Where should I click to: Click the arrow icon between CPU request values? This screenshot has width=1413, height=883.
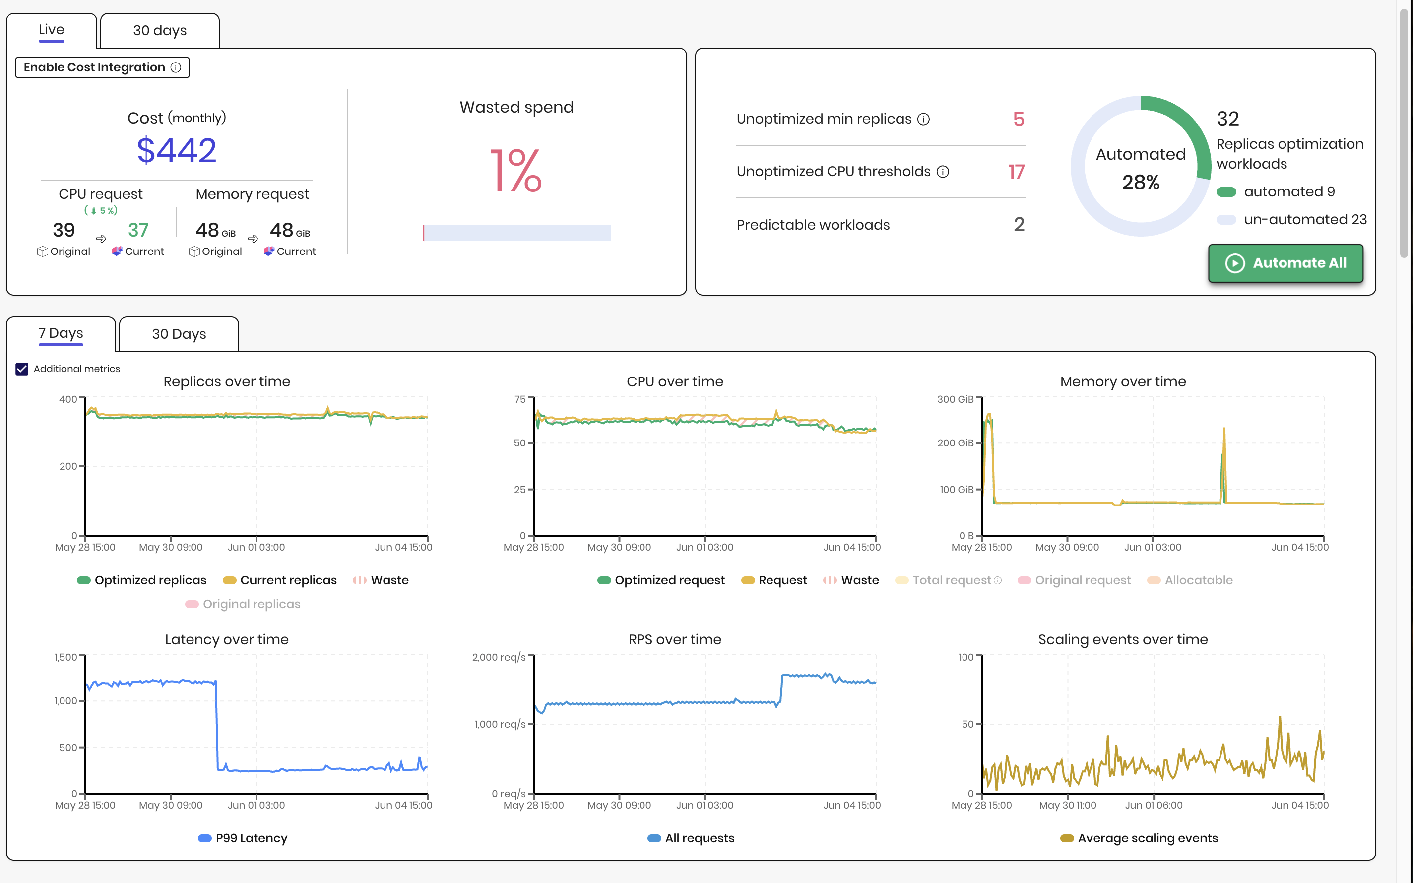coord(101,238)
